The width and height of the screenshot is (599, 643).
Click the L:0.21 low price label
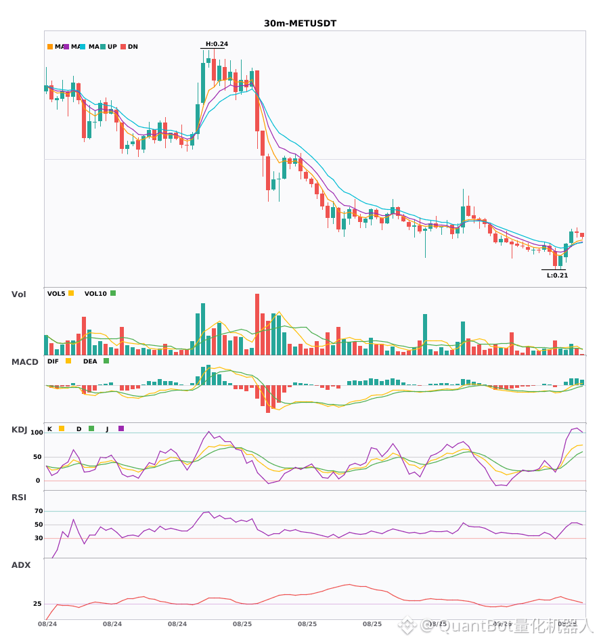click(x=557, y=275)
